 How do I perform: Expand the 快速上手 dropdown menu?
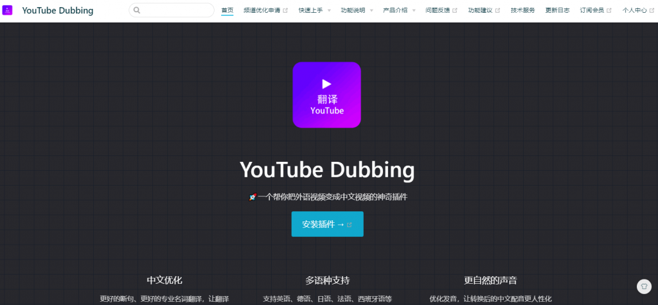[315, 10]
